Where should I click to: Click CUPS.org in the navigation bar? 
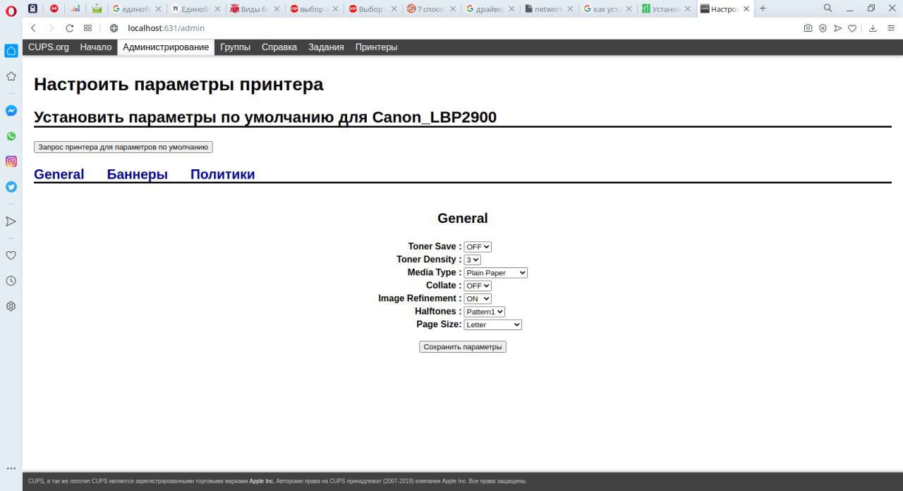tap(49, 47)
